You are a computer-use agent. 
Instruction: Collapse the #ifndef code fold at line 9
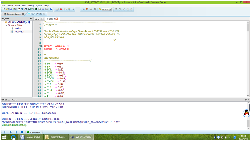pyautogui.click(x=42, y=46)
